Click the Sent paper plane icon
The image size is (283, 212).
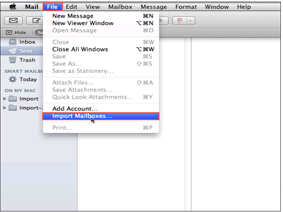point(12,51)
